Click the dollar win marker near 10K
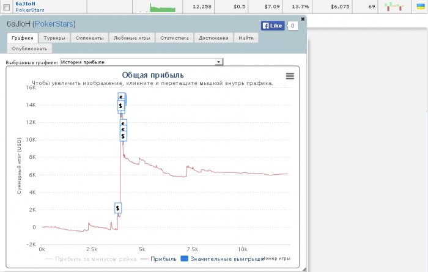428x272 pixels. [123, 136]
